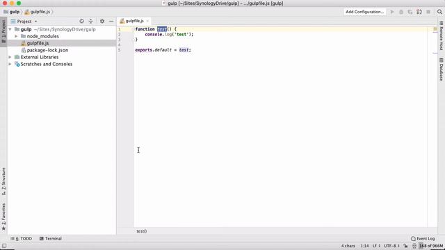The image size is (445, 250).
Task: Click the memory indicator 168 of 966M
Action: [431, 246]
